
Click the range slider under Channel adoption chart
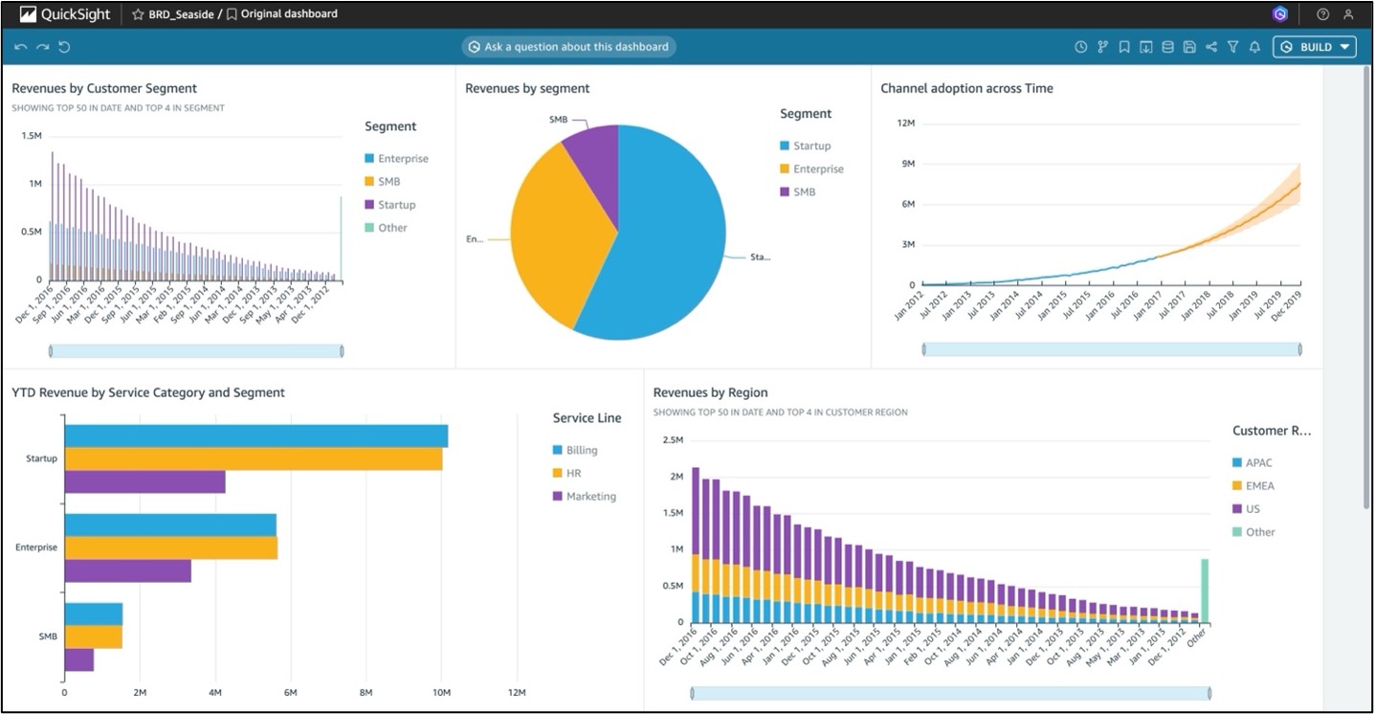pyautogui.click(x=1112, y=349)
